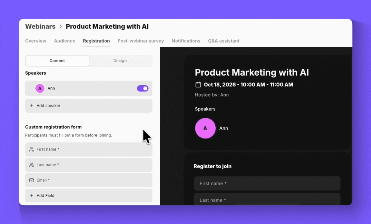Click Ann's avatar in speakers list
The width and height of the screenshot is (371, 224).
tap(40, 88)
